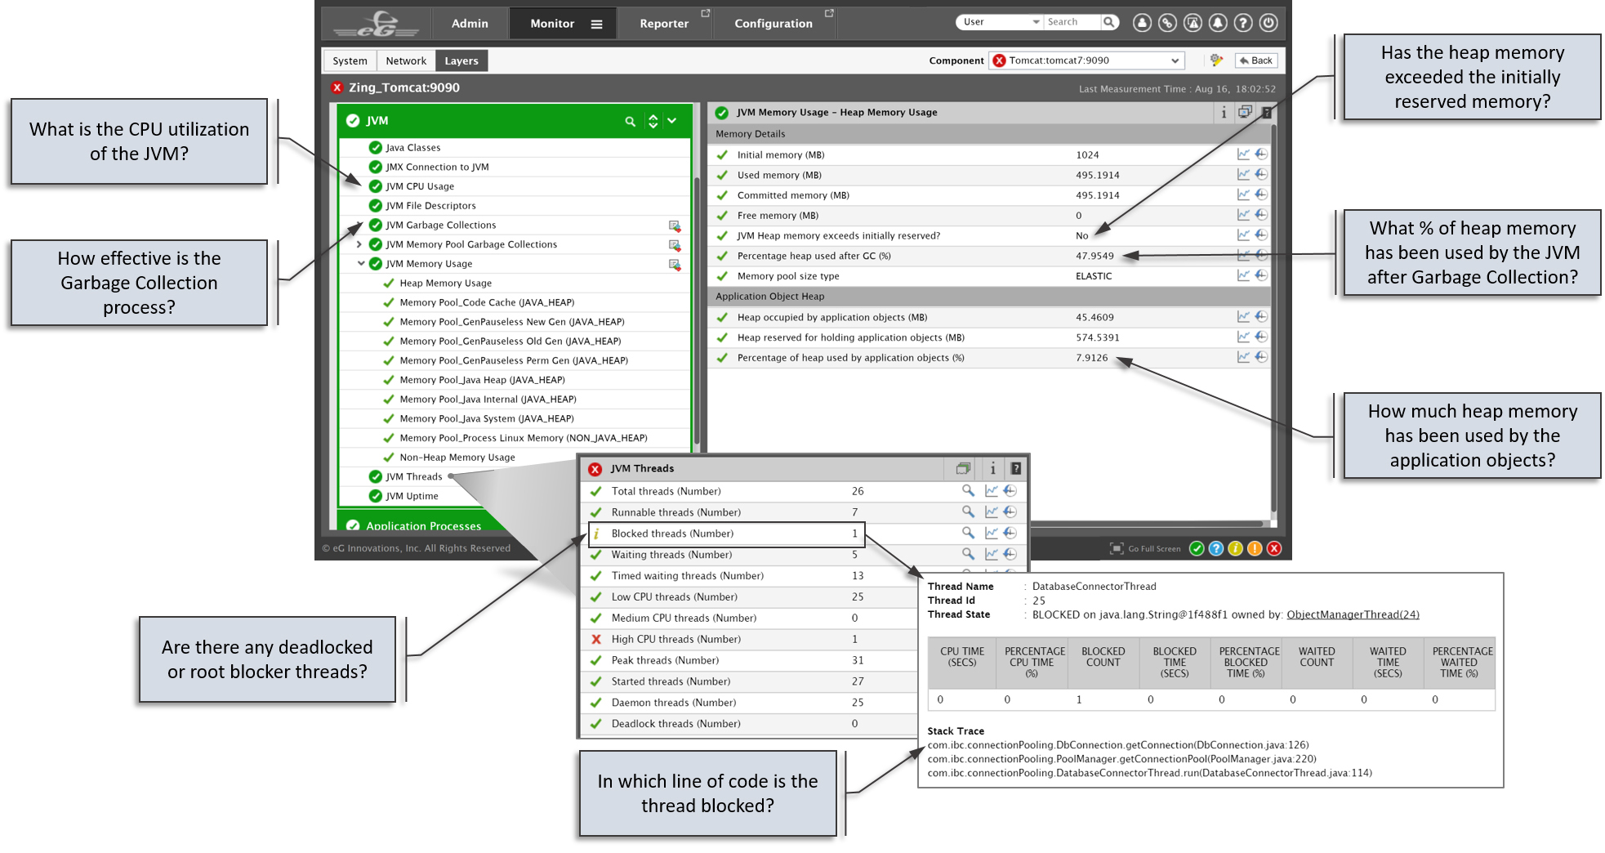Screen dimensions: 1605x853
Task: Open the User dropdown in search bar
Action: 1000,22
